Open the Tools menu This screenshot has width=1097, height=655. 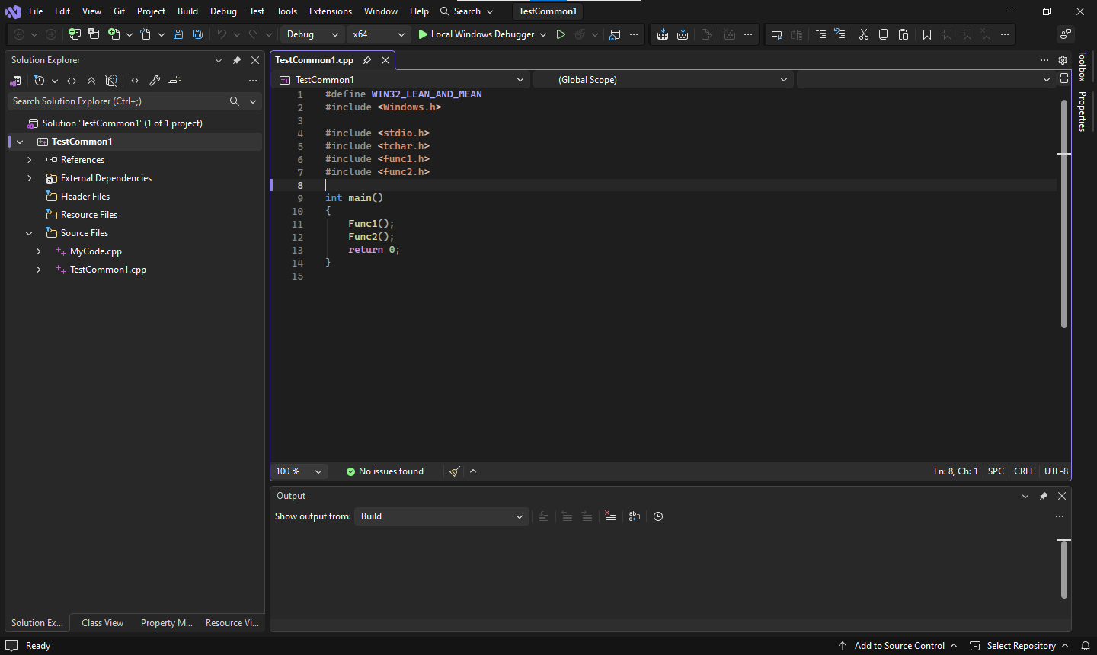286,11
